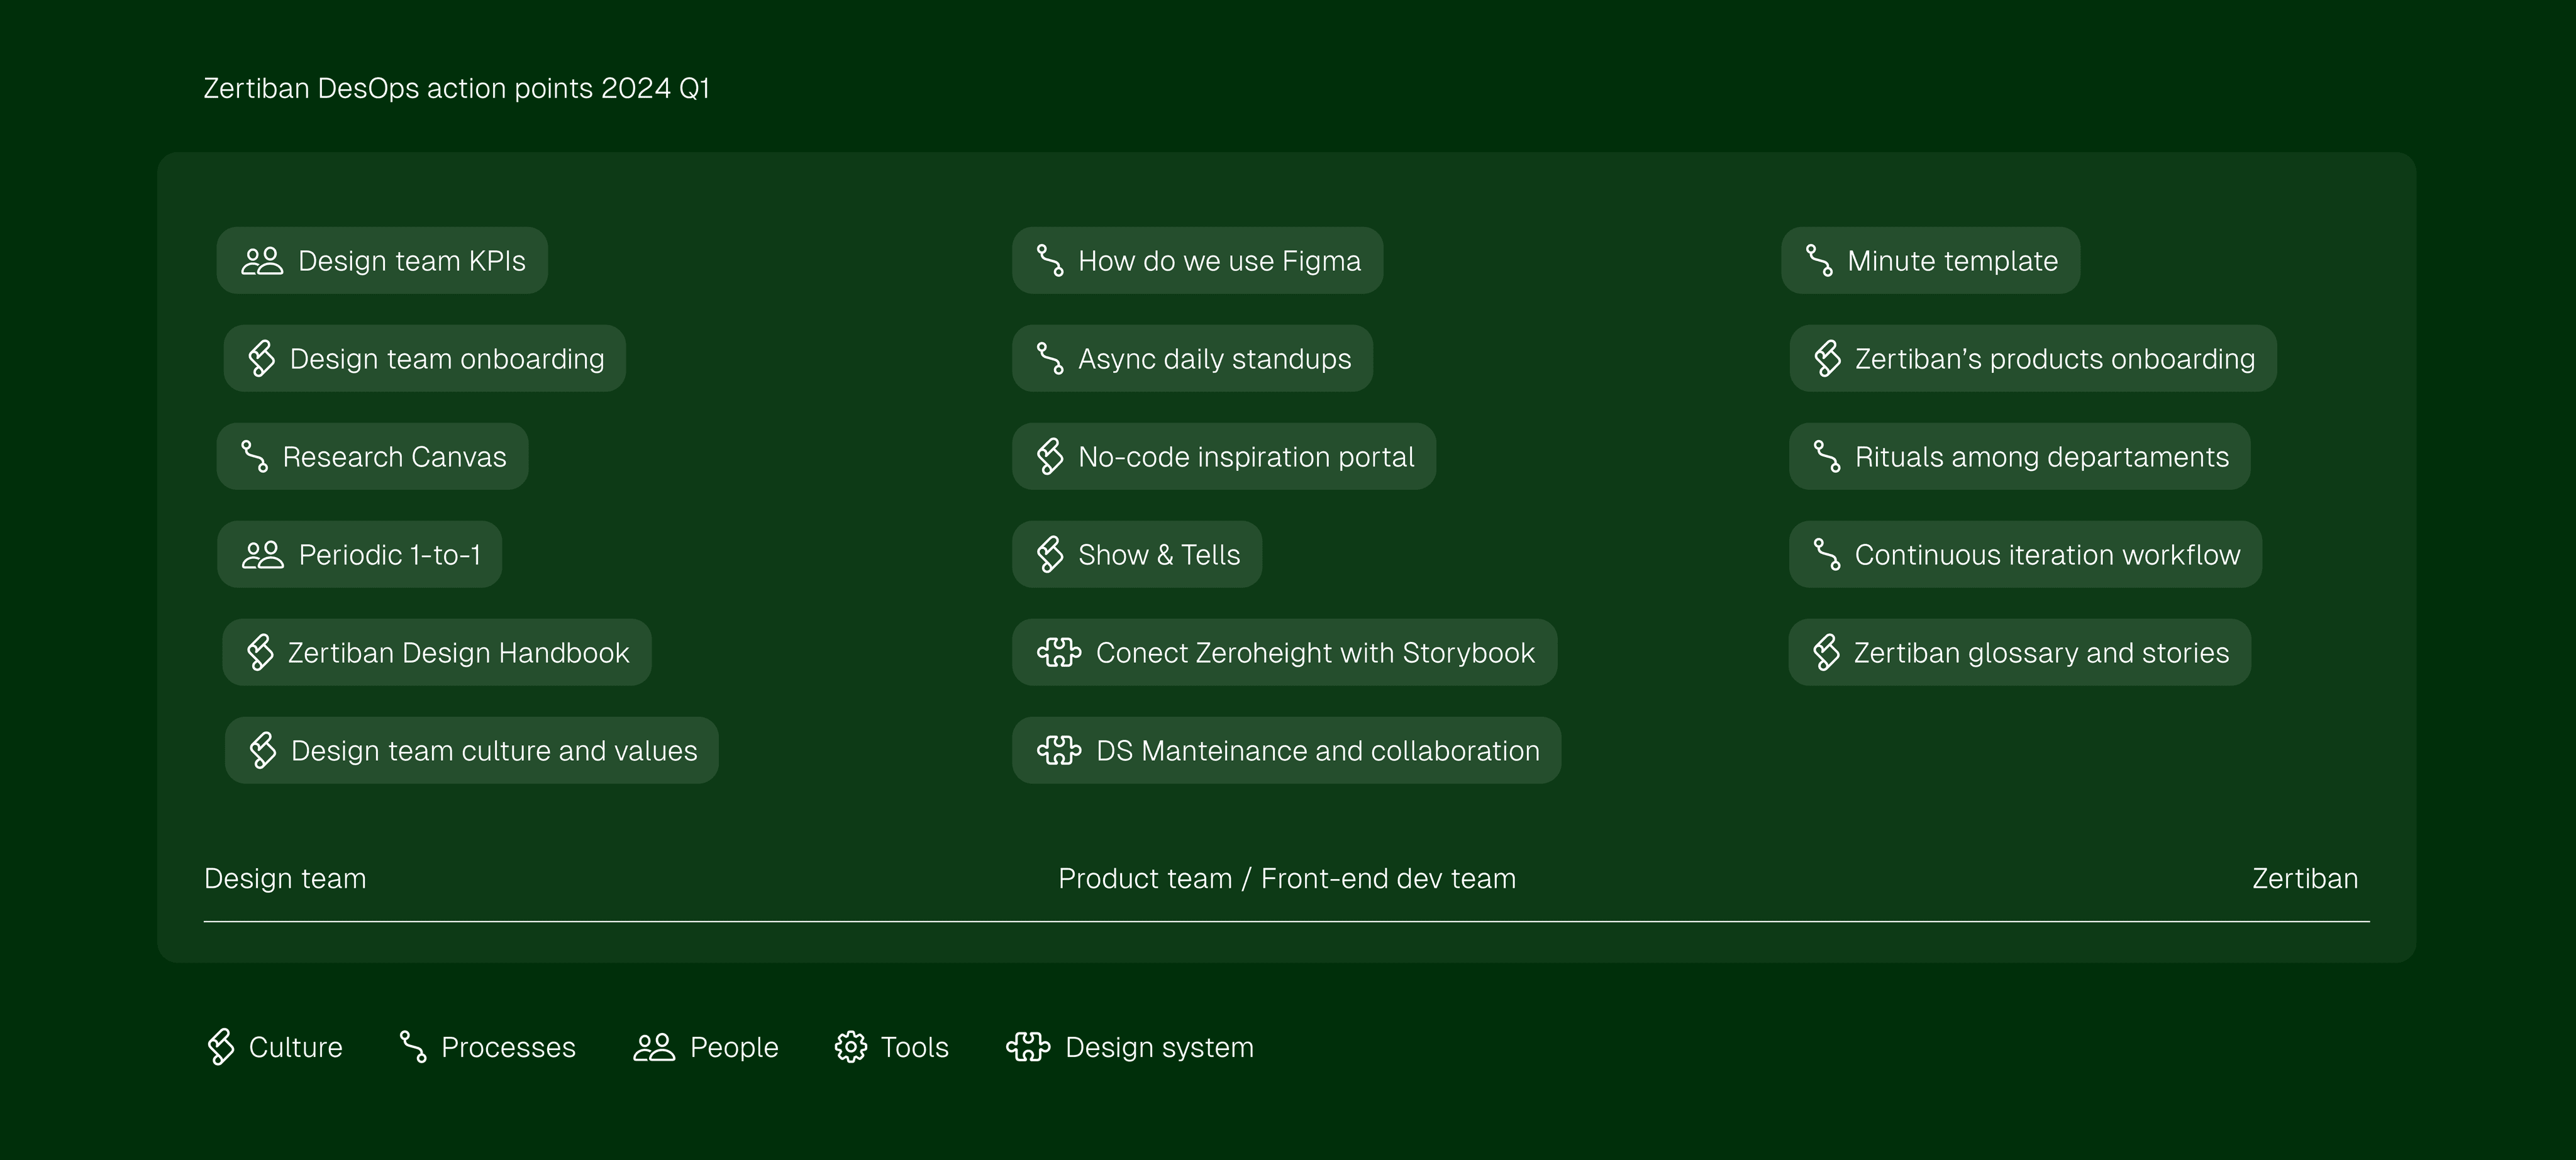Click the Design system puzzle icon in legend

click(1027, 1047)
